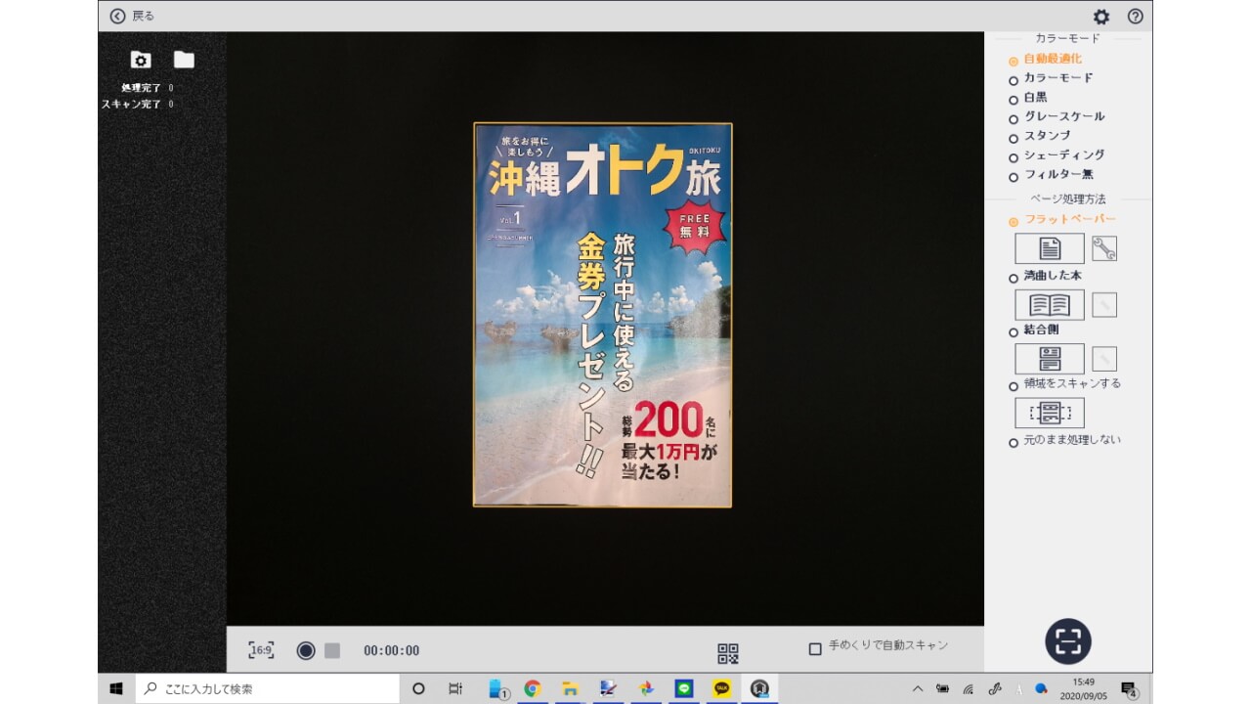The height and width of the screenshot is (704, 1251).
Task: Open the QR code scanner icon
Action: 728,653
